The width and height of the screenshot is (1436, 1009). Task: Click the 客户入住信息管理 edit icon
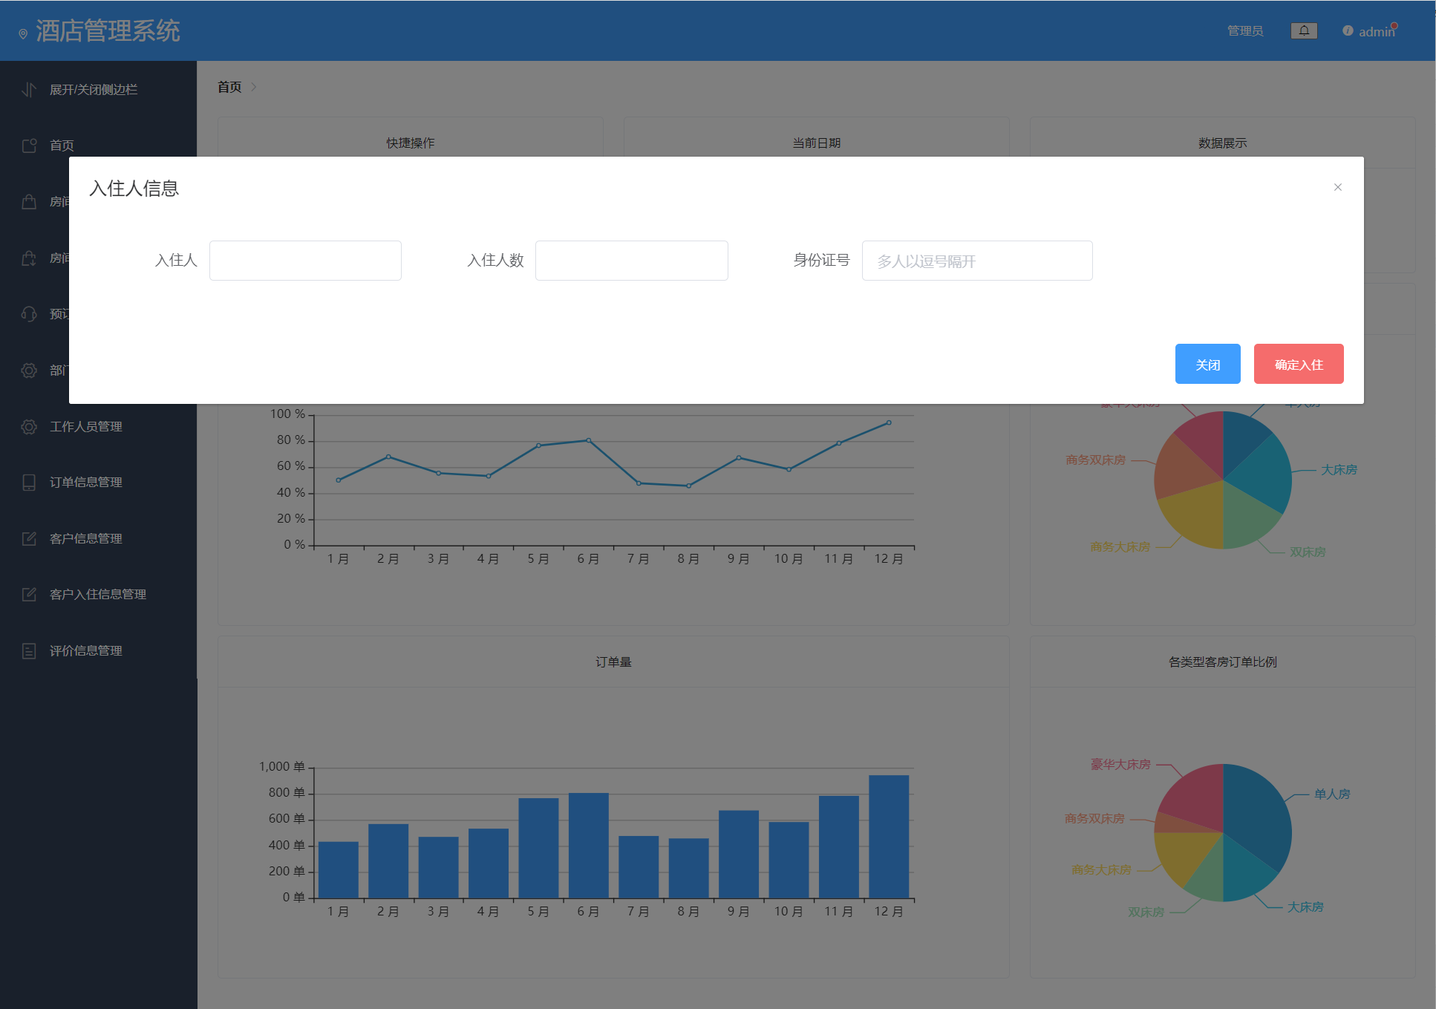tap(29, 595)
